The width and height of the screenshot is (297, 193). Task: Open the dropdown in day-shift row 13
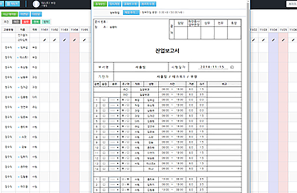tap(114, 163)
